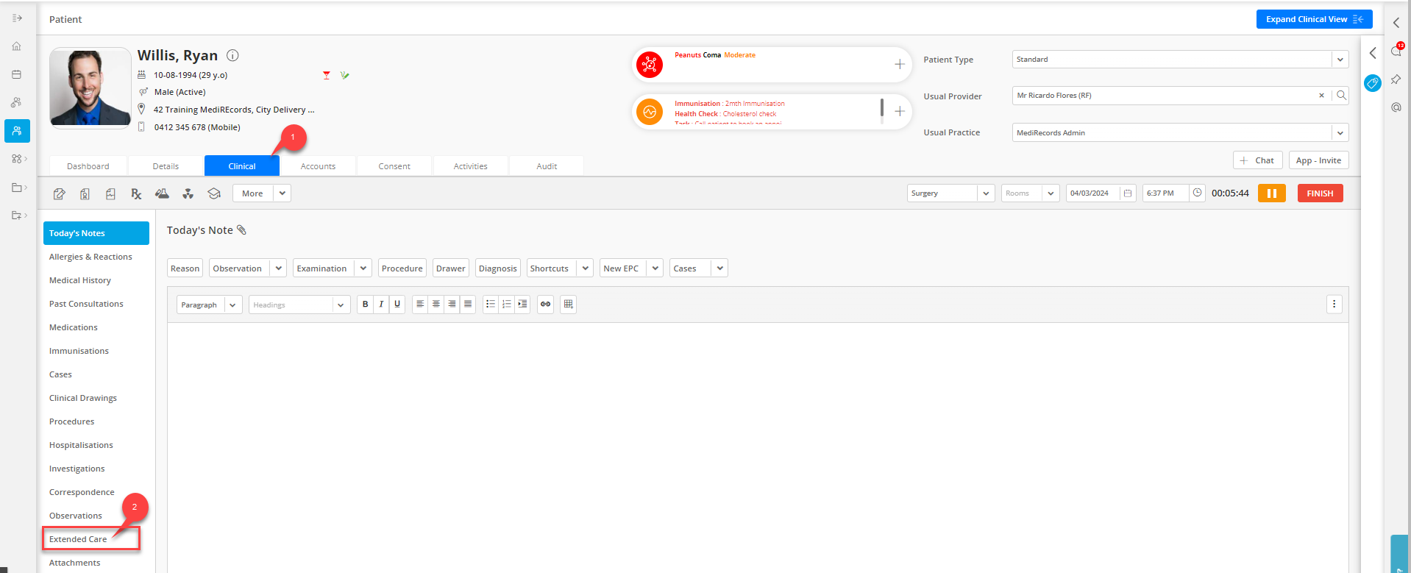
Task: Open the editor three-dot options menu
Action: click(1334, 305)
